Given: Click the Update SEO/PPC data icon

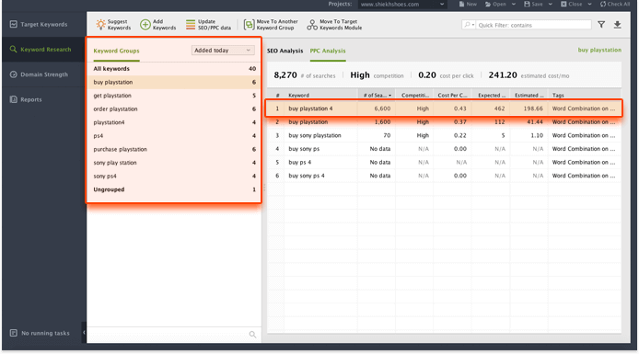Looking at the screenshot, I should pyautogui.click(x=191, y=25).
